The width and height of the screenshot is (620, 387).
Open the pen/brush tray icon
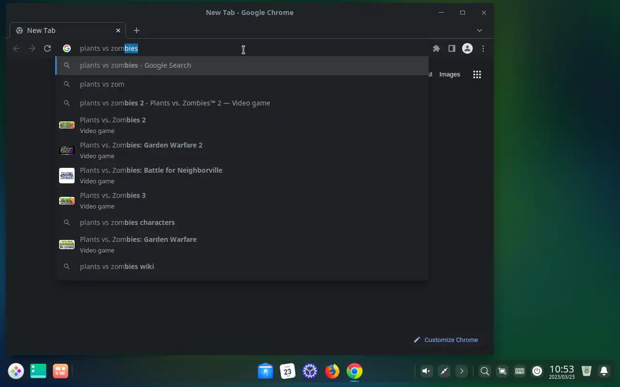(444, 371)
